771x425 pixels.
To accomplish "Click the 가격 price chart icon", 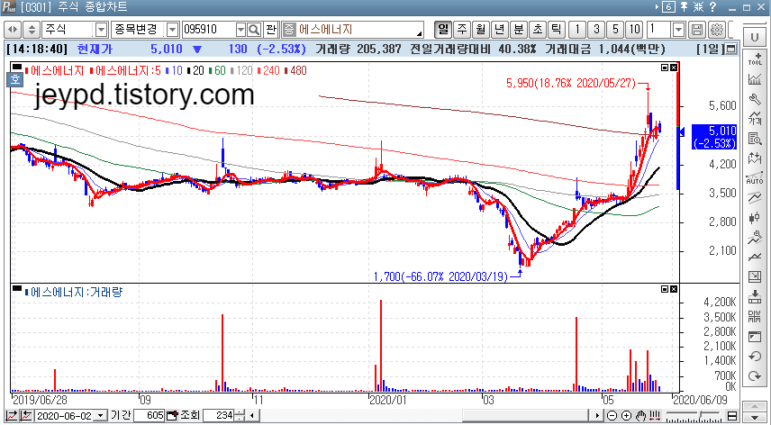I will [754, 119].
